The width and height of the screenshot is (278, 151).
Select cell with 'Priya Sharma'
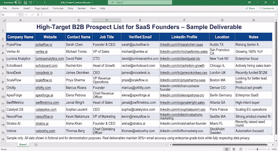[x=79, y=80]
